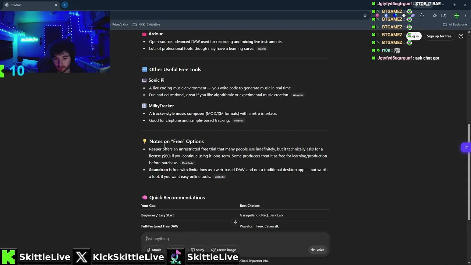Click the Log in button

[414, 36]
